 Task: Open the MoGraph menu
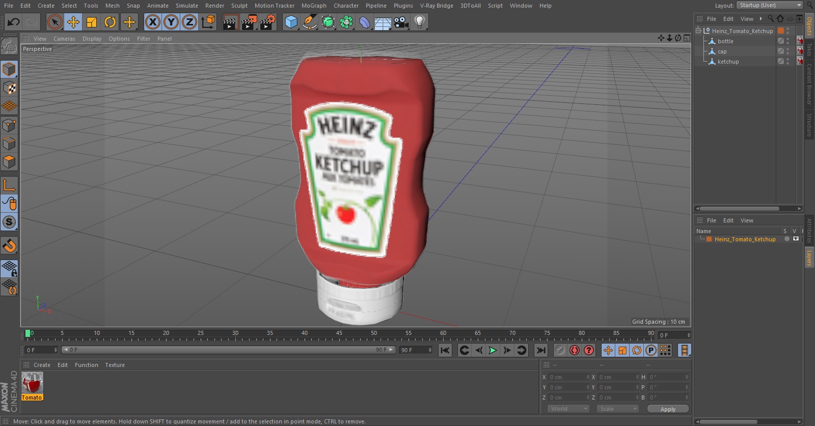314,6
